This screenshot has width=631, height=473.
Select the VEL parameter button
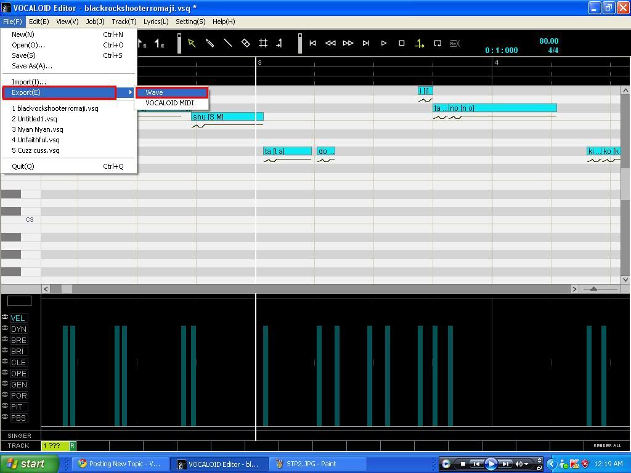18,318
